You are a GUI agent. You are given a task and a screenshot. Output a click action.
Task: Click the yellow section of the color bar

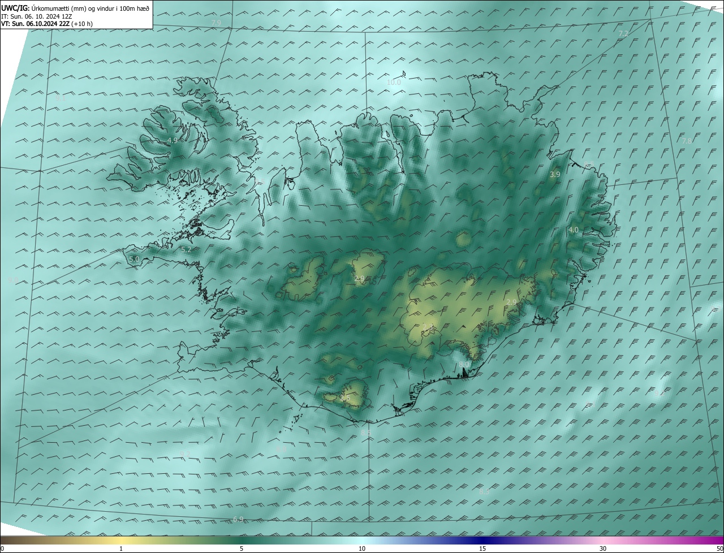(x=121, y=541)
